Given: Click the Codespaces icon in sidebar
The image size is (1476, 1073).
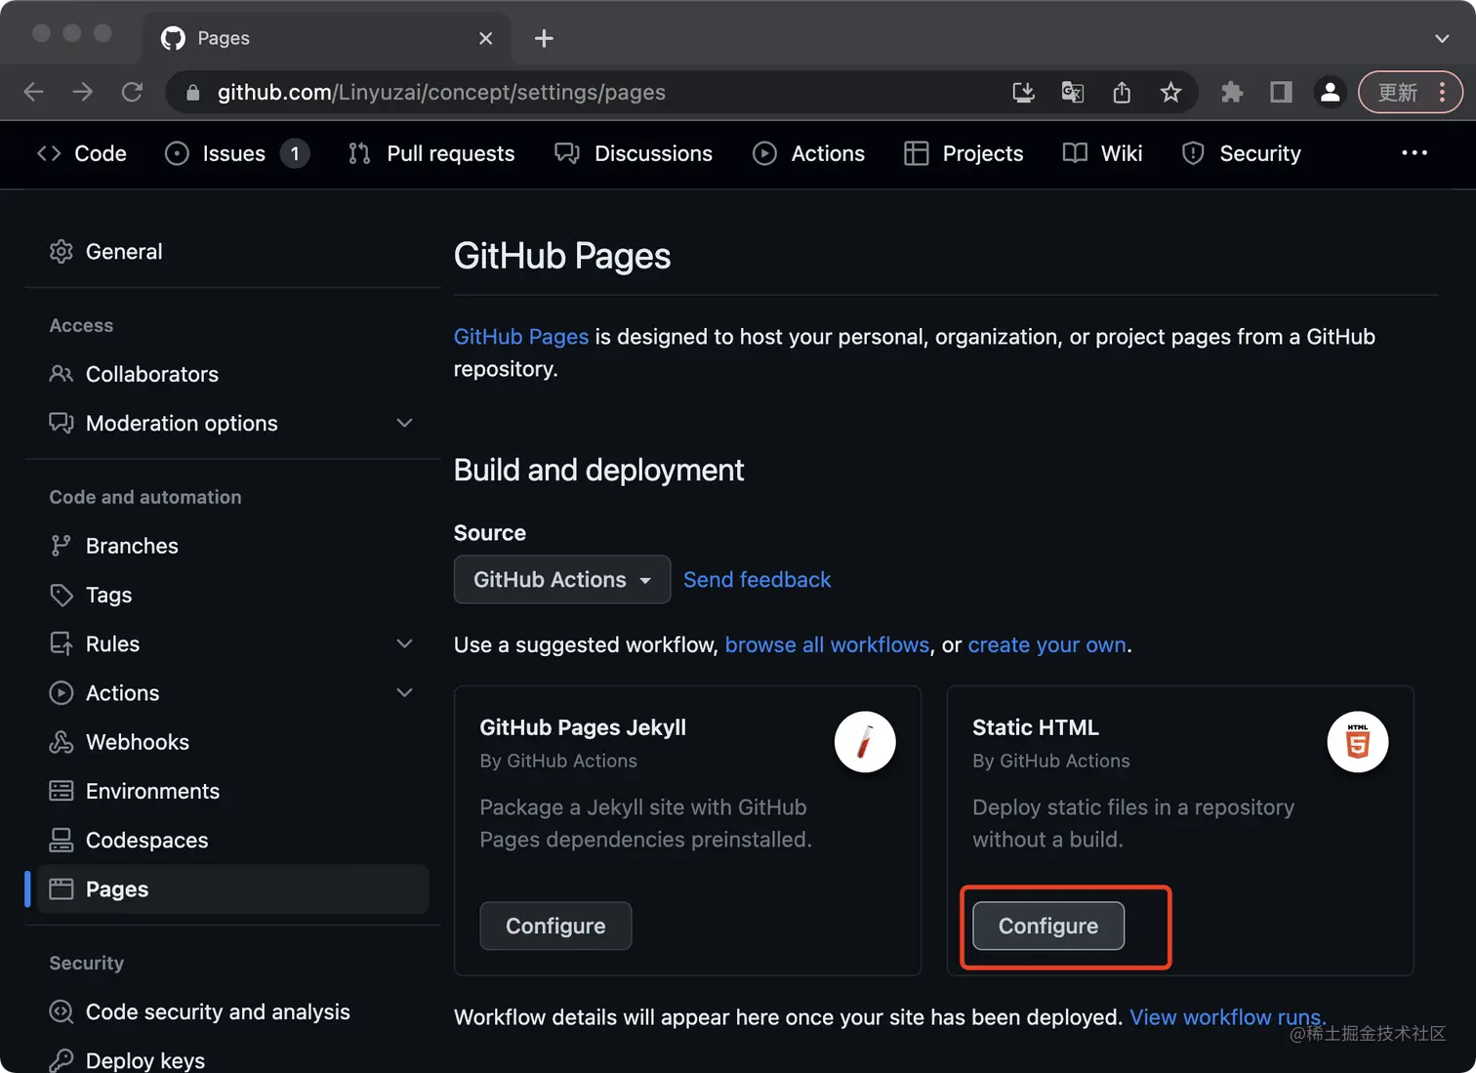Looking at the screenshot, I should click(61, 840).
